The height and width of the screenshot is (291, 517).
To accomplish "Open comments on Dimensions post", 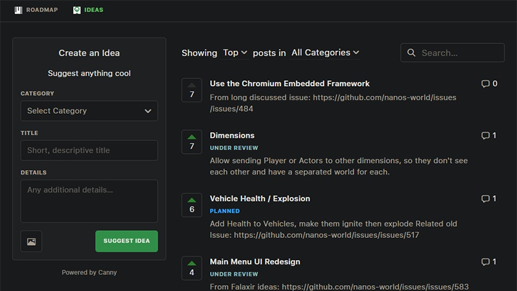I will (489, 136).
